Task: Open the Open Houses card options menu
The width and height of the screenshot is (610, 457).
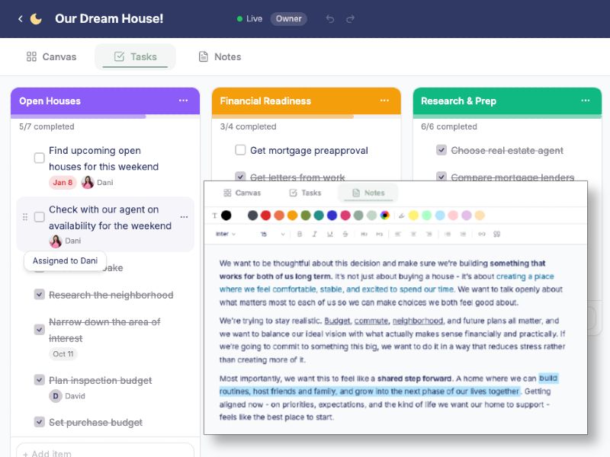Action: point(183,101)
